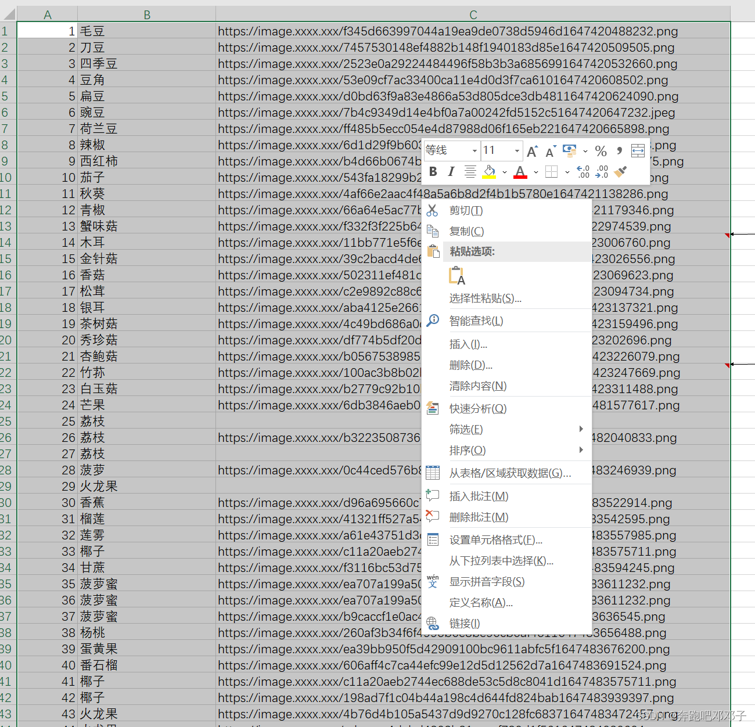Click the merge and center icon

point(638,151)
